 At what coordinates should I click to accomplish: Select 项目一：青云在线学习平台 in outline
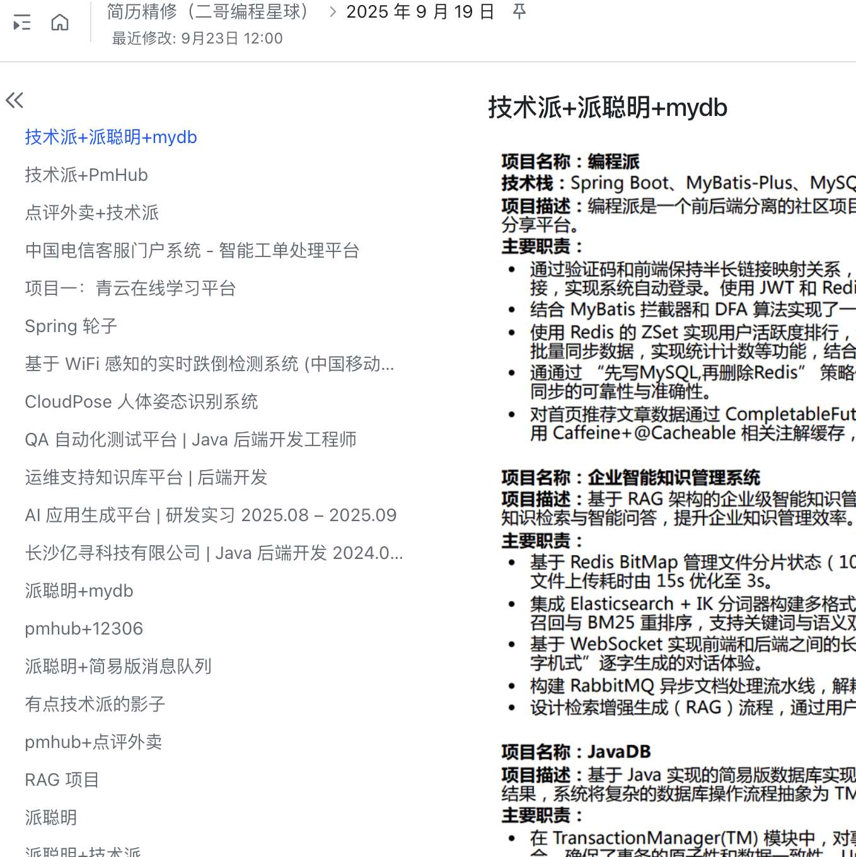[130, 289]
